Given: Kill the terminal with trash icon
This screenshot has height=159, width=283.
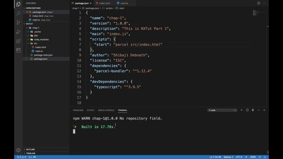Looking at the screenshot, I should (x=253, y=110).
